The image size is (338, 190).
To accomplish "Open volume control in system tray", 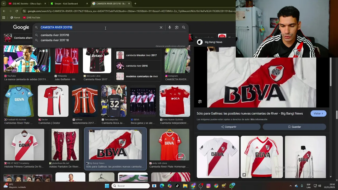I will (320, 186).
